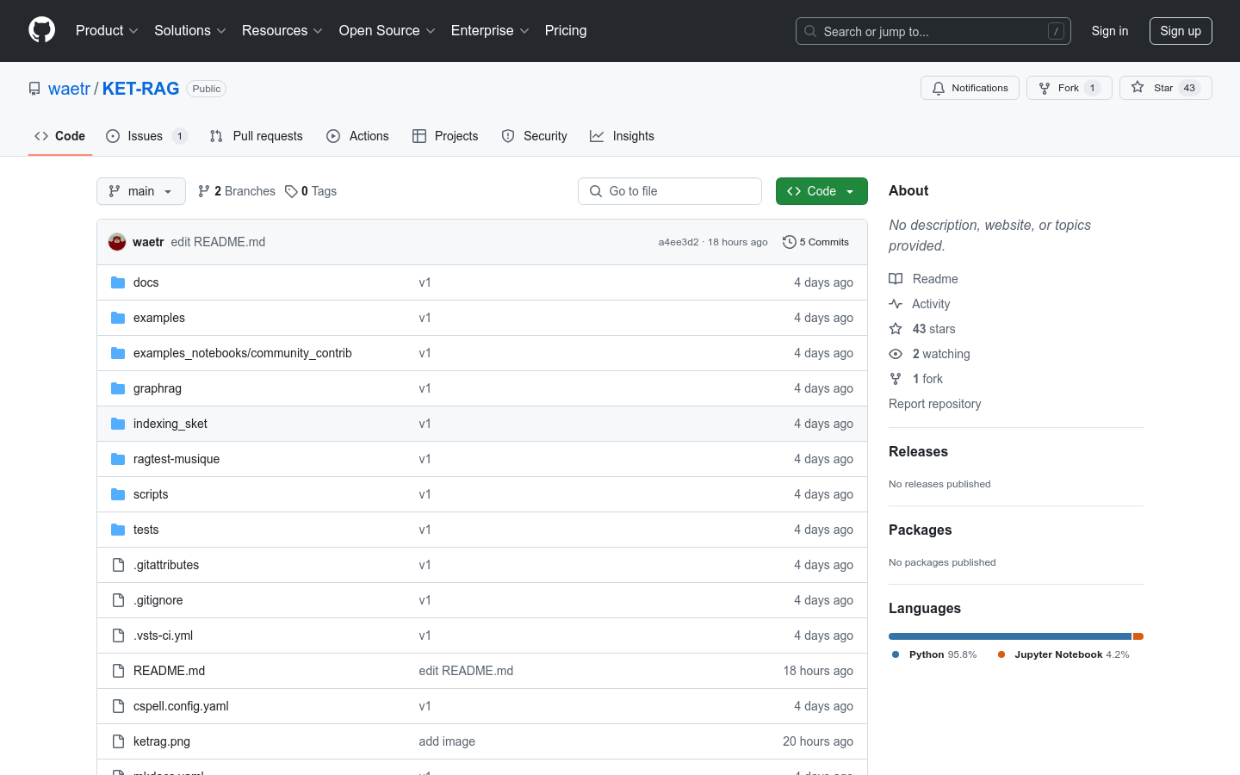Click the graphrag folder icon
1240x775 pixels.
point(118,388)
